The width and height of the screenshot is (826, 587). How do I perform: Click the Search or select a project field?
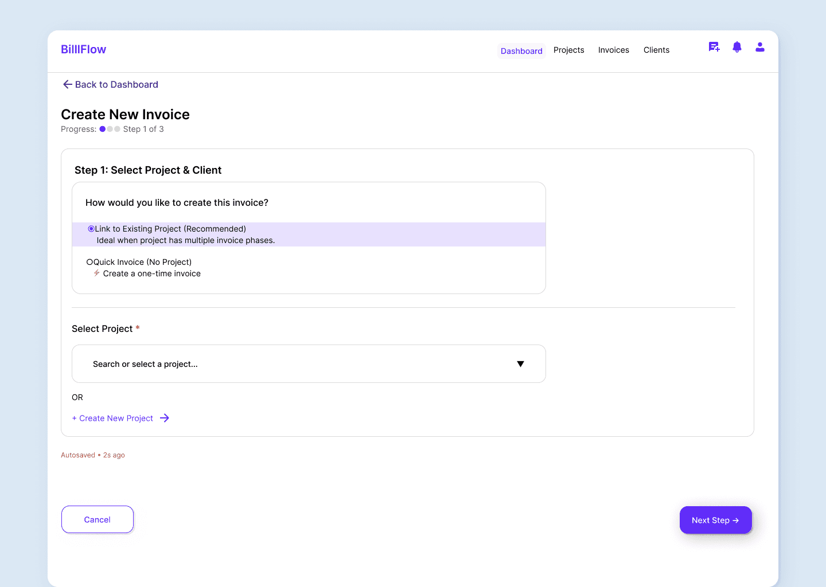point(309,364)
